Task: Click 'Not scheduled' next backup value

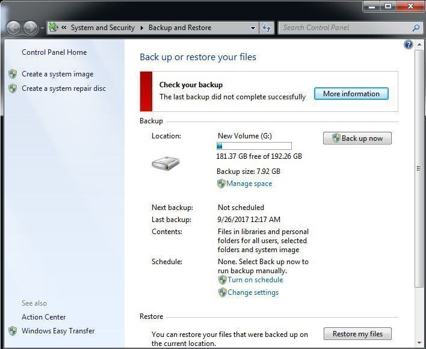Action: click(x=241, y=208)
